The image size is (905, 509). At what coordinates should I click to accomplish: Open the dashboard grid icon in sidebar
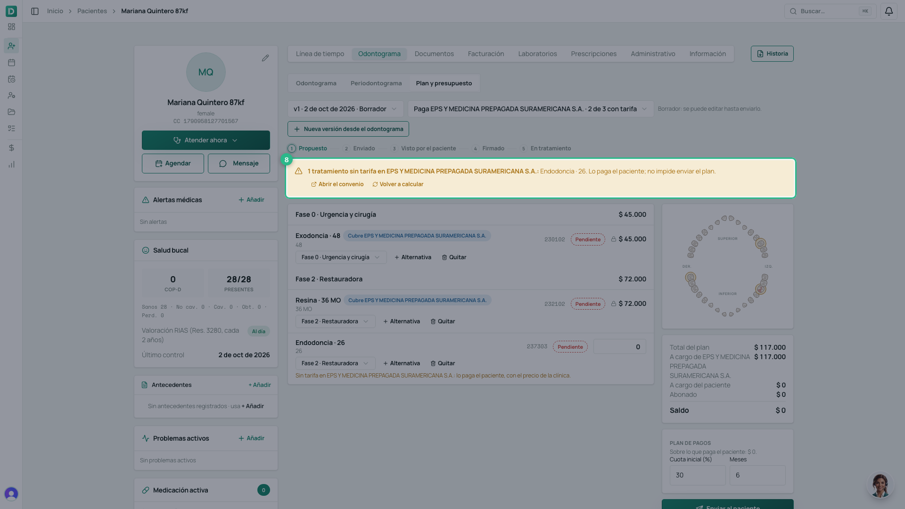point(11,27)
